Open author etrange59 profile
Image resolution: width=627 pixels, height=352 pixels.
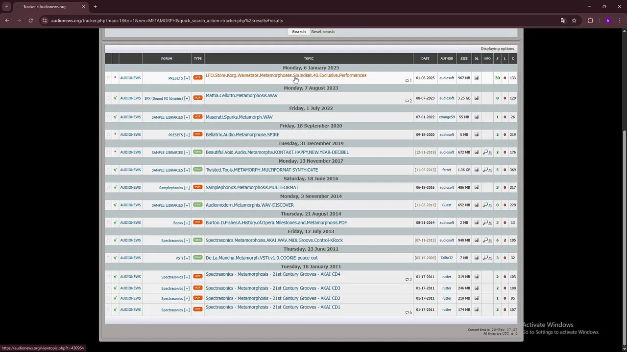447,117
